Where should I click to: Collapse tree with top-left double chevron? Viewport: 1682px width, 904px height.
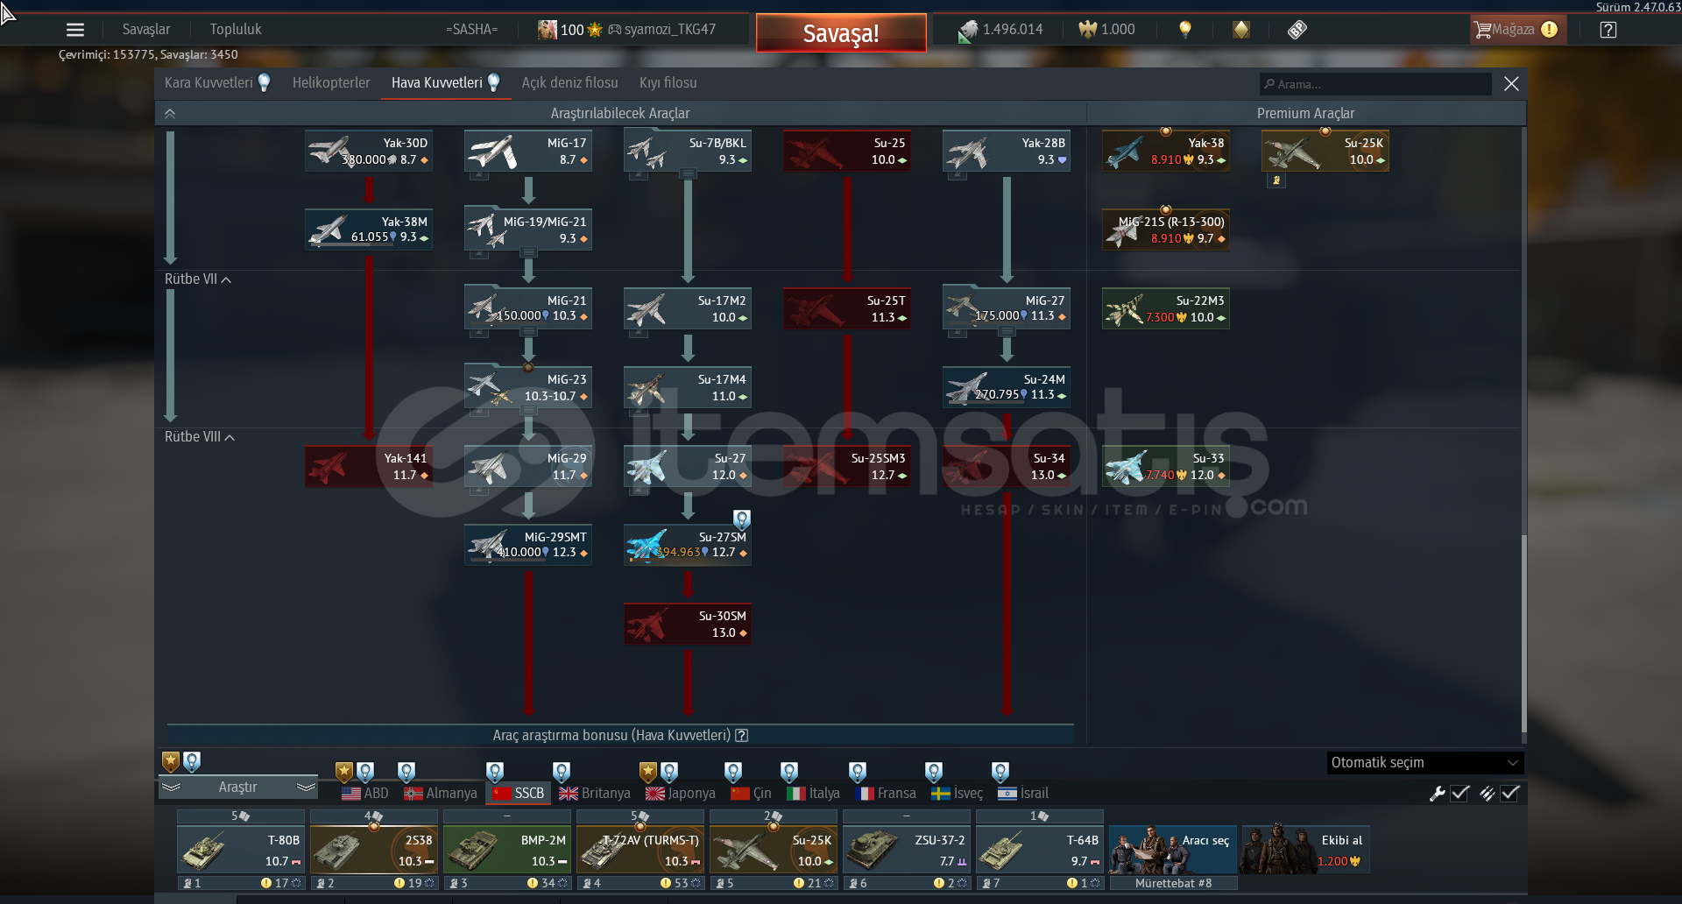coord(170,114)
